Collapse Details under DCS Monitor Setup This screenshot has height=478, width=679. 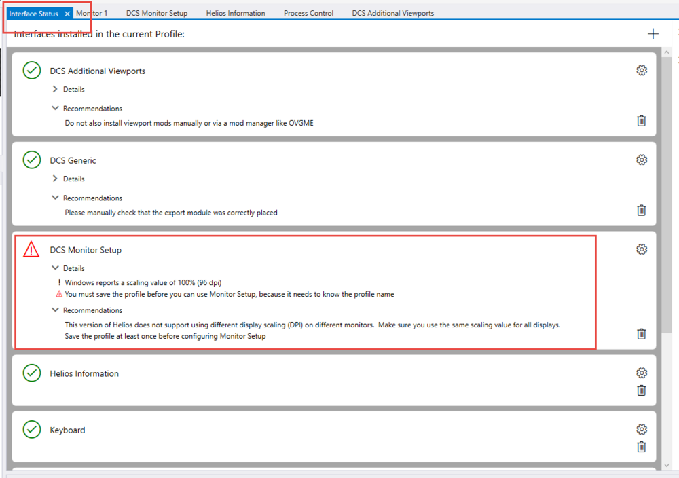click(55, 268)
